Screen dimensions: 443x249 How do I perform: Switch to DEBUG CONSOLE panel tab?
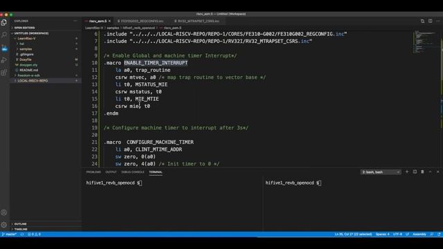click(x=133, y=172)
